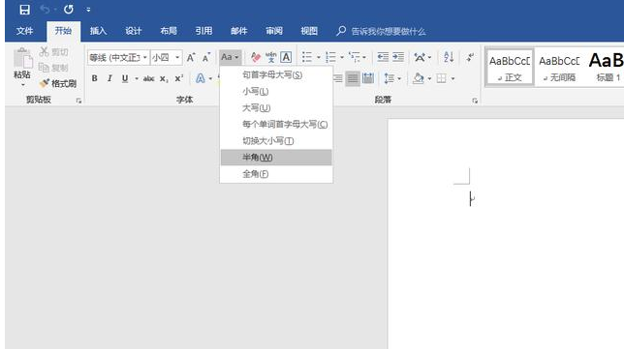
Task: Open the font size 小四 dropdown
Action: coord(177,58)
